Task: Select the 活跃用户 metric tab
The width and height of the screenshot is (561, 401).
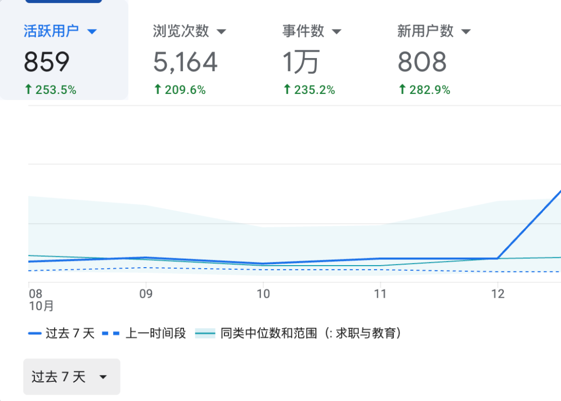Action: pos(64,50)
